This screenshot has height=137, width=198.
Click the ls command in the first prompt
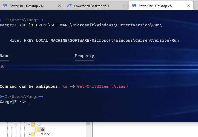tap(31, 25)
